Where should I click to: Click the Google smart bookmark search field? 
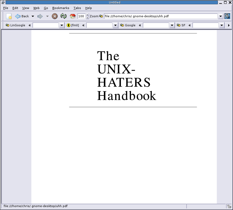click(156, 25)
